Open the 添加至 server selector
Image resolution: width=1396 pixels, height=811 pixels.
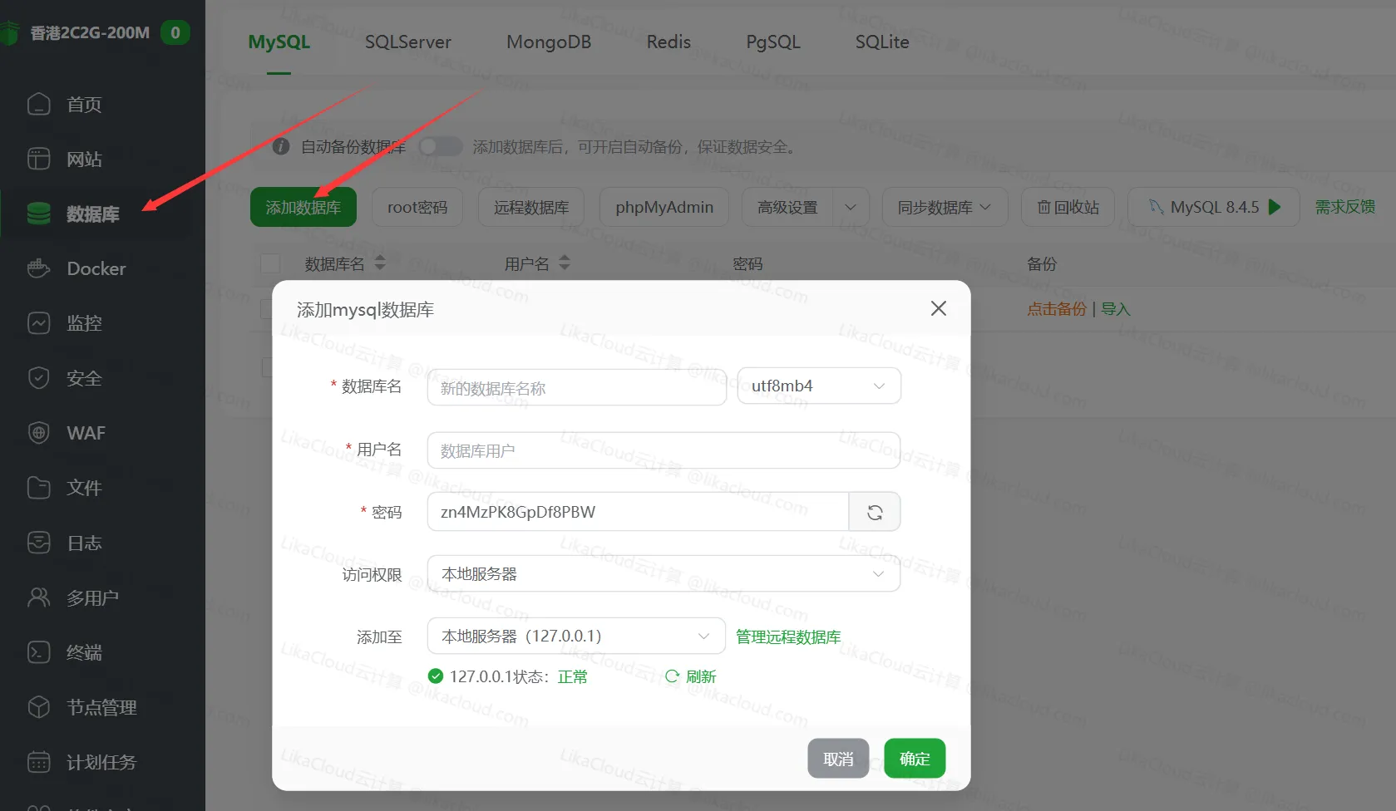pos(575,635)
